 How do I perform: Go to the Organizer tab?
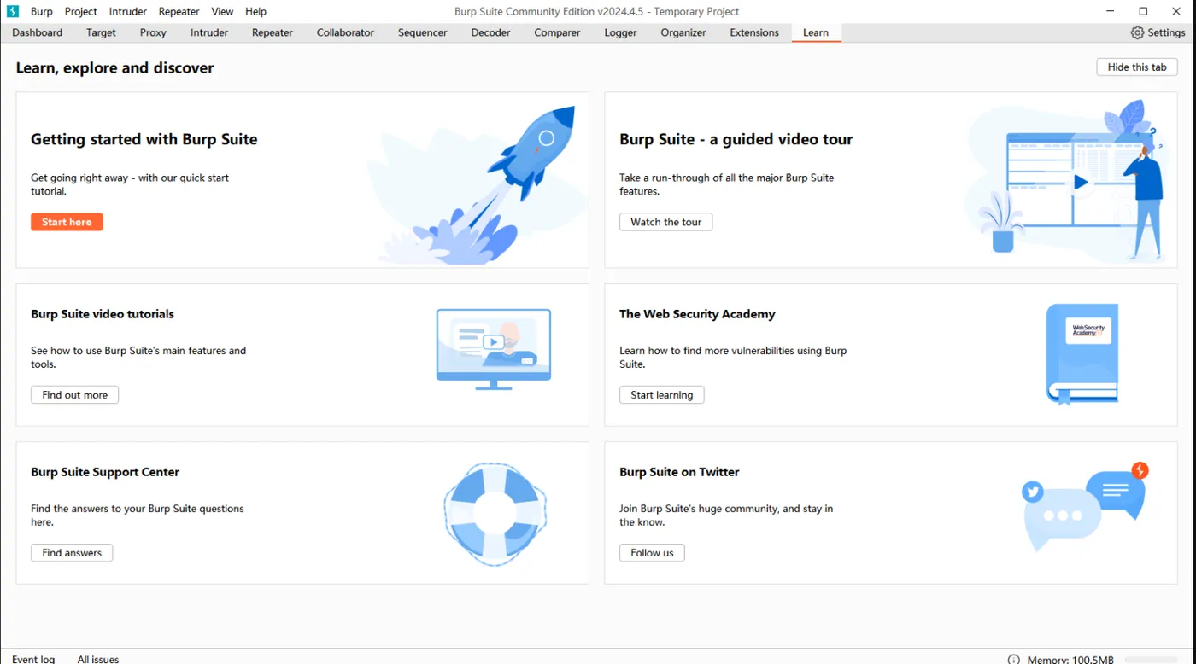[x=683, y=32]
